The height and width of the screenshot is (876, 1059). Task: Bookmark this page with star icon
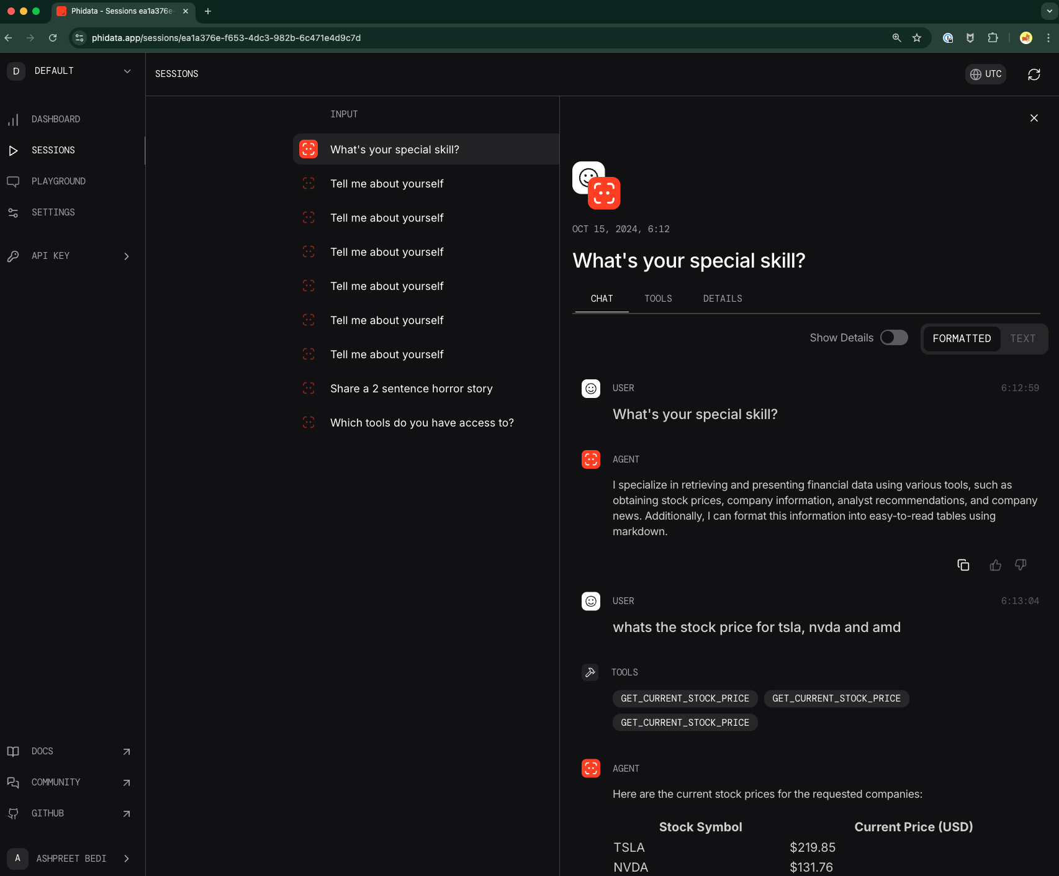click(x=916, y=38)
